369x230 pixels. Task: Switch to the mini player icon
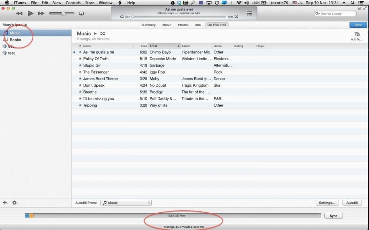click(359, 8)
